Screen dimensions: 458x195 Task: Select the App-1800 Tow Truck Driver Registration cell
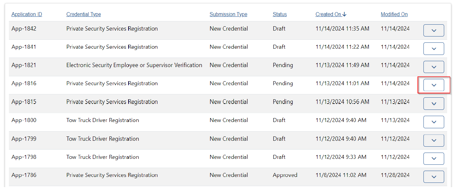click(103, 120)
